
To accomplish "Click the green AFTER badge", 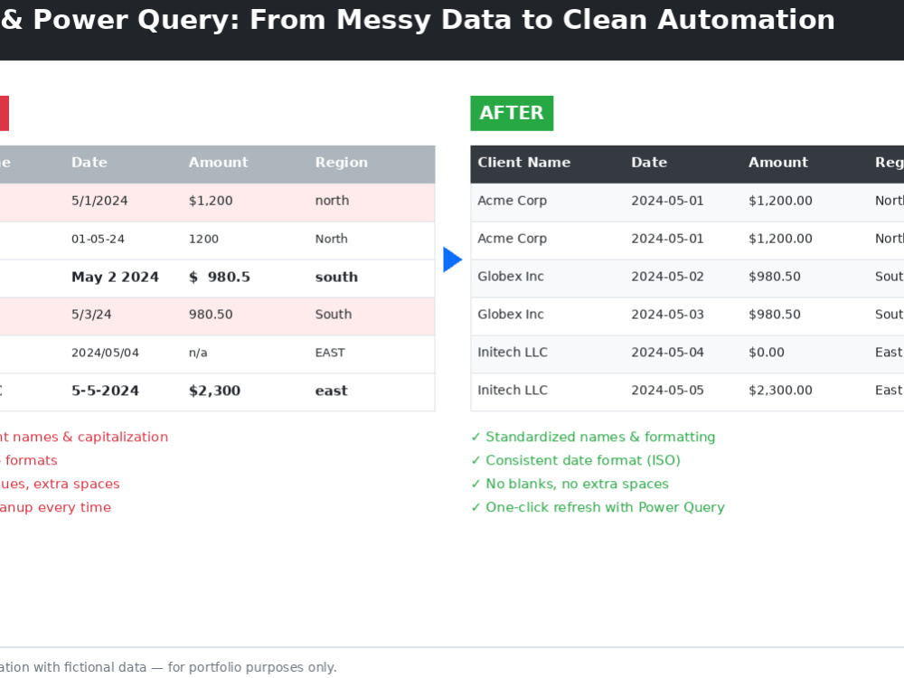I will pyautogui.click(x=512, y=113).
